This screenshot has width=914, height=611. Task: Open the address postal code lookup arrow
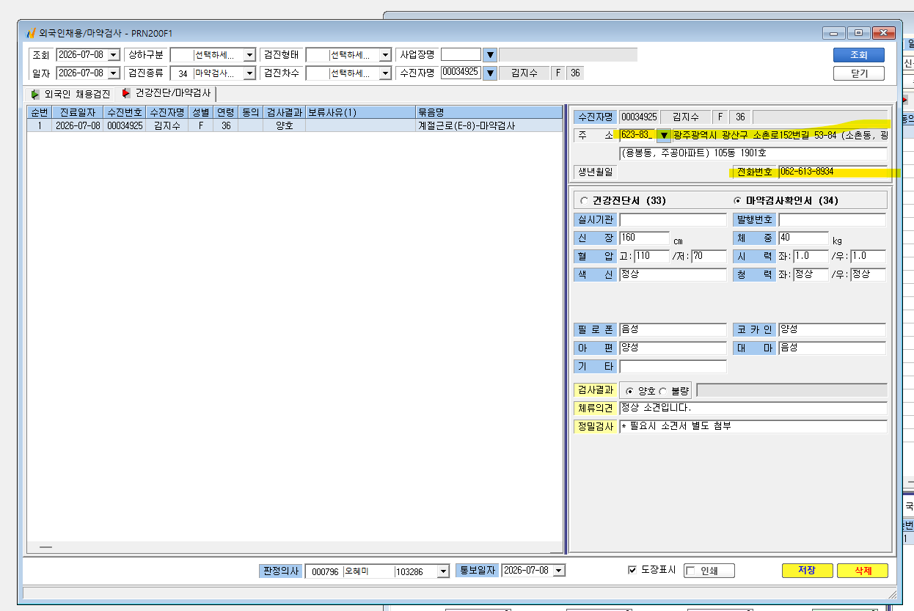point(663,135)
